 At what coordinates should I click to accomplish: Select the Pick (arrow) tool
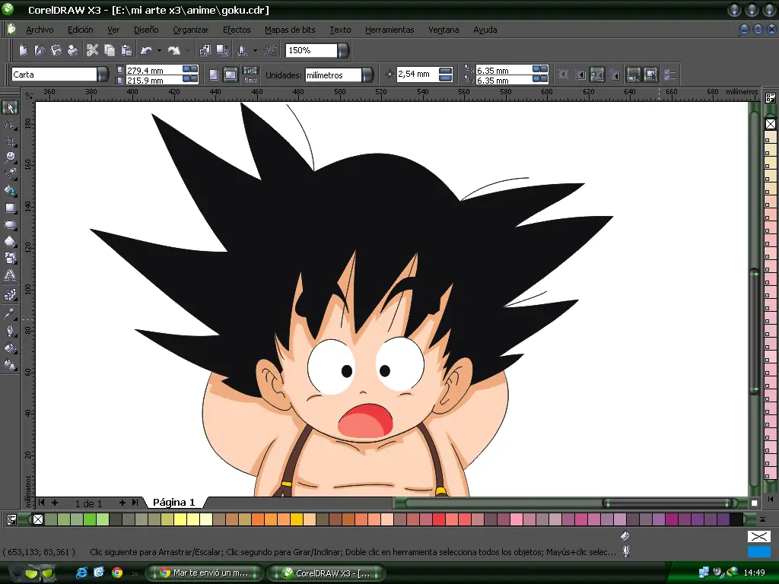(x=10, y=107)
